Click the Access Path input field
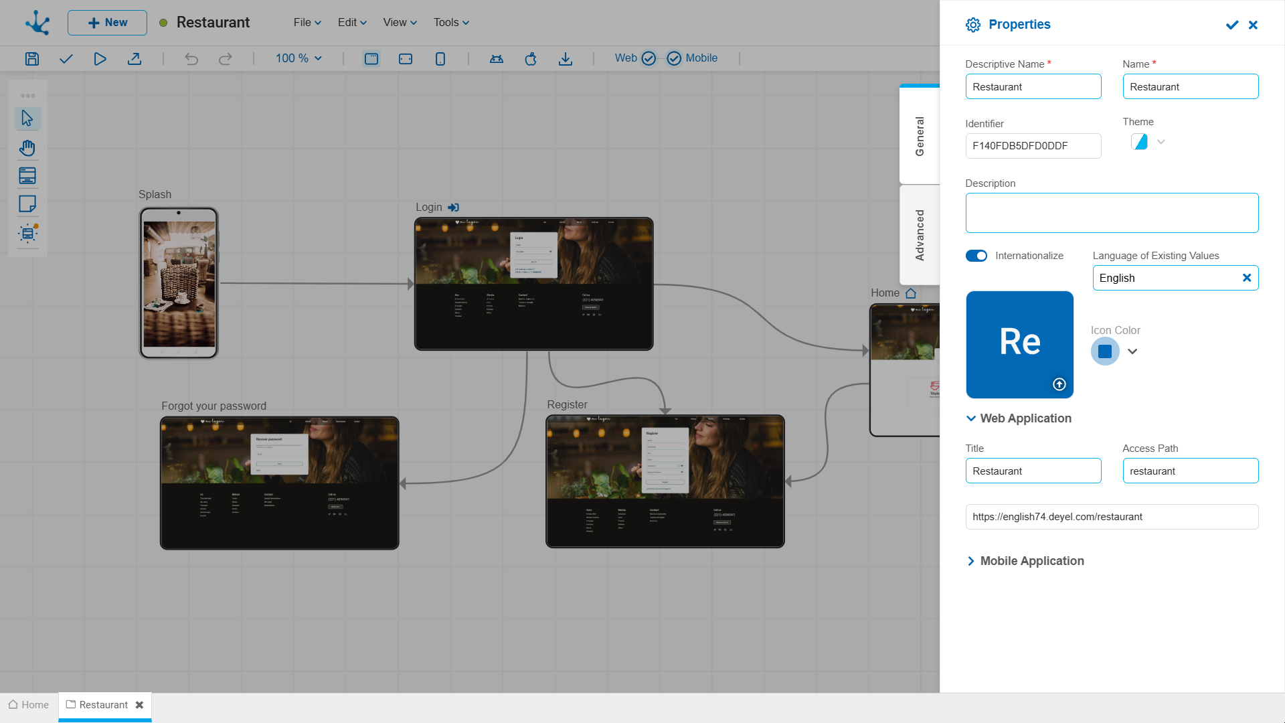Screen dimensions: 1285x723 [1190, 471]
